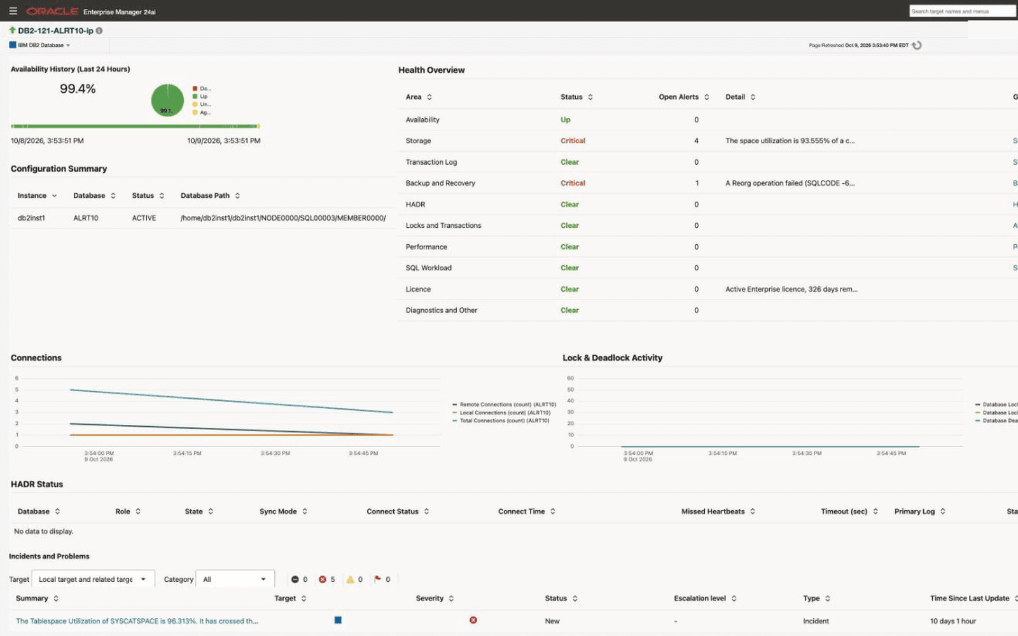Filter incidents by fatal severity icon
This screenshot has height=636, width=1018.
click(295, 579)
